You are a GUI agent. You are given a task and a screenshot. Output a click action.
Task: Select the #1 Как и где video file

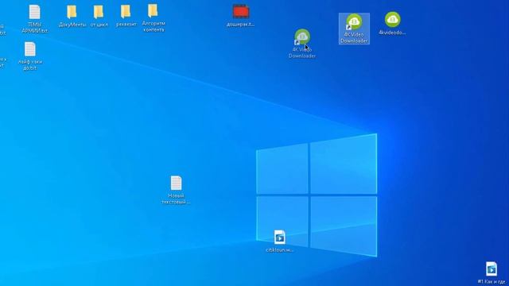pos(492,272)
